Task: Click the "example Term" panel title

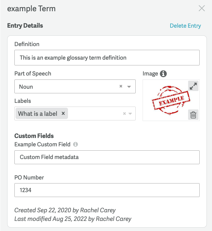Action: (31, 9)
